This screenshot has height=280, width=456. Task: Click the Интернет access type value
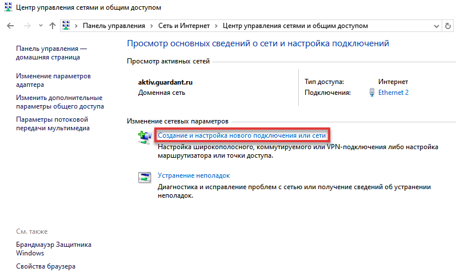[x=393, y=82]
